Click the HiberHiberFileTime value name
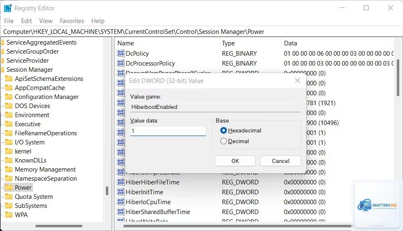 [153, 182]
